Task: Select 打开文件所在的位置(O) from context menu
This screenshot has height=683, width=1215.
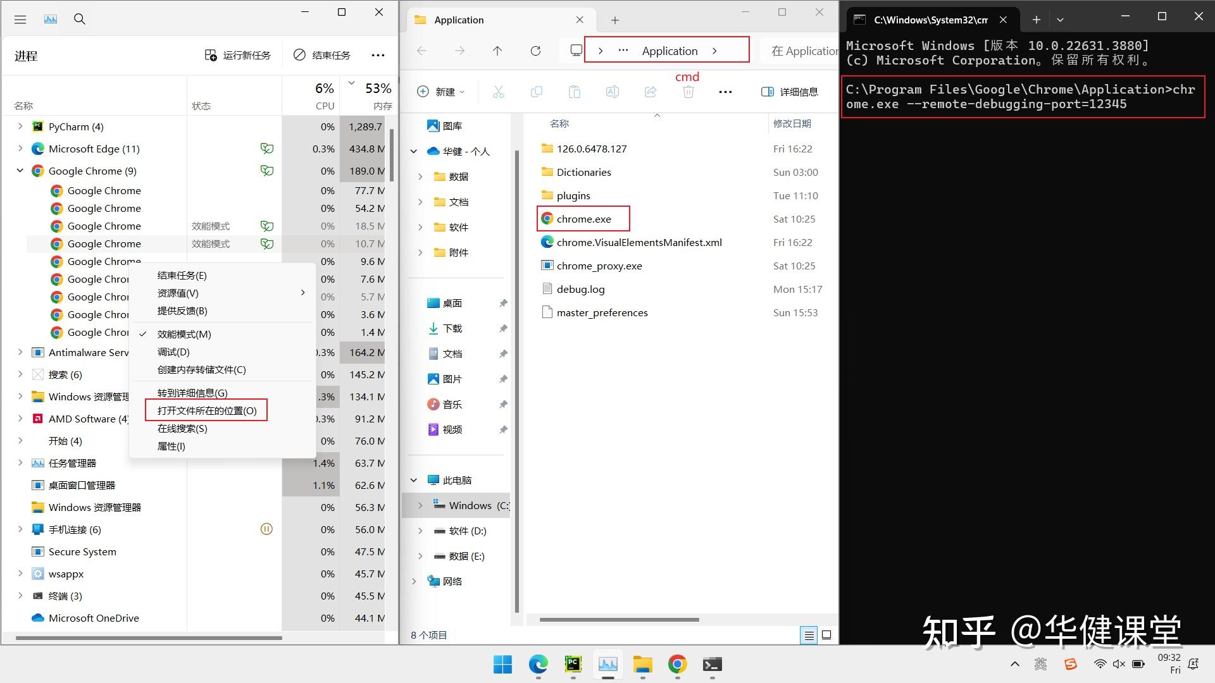Action: click(x=207, y=410)
